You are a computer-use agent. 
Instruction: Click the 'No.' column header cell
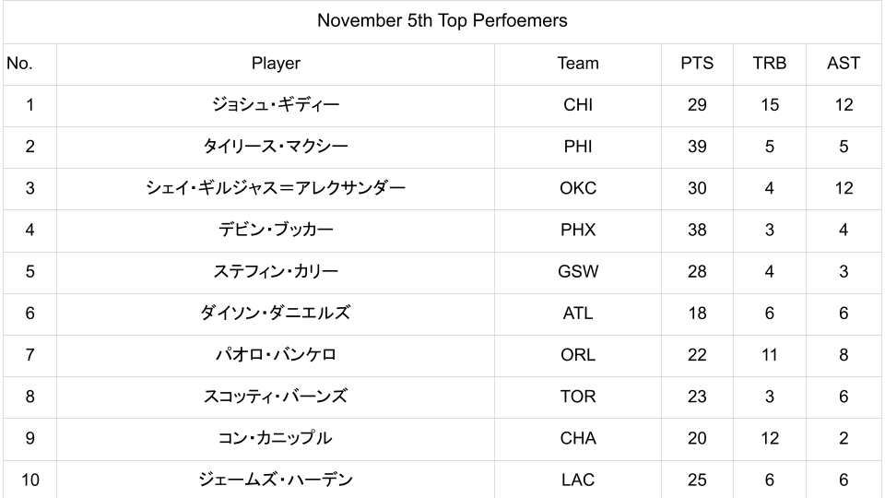19,64
